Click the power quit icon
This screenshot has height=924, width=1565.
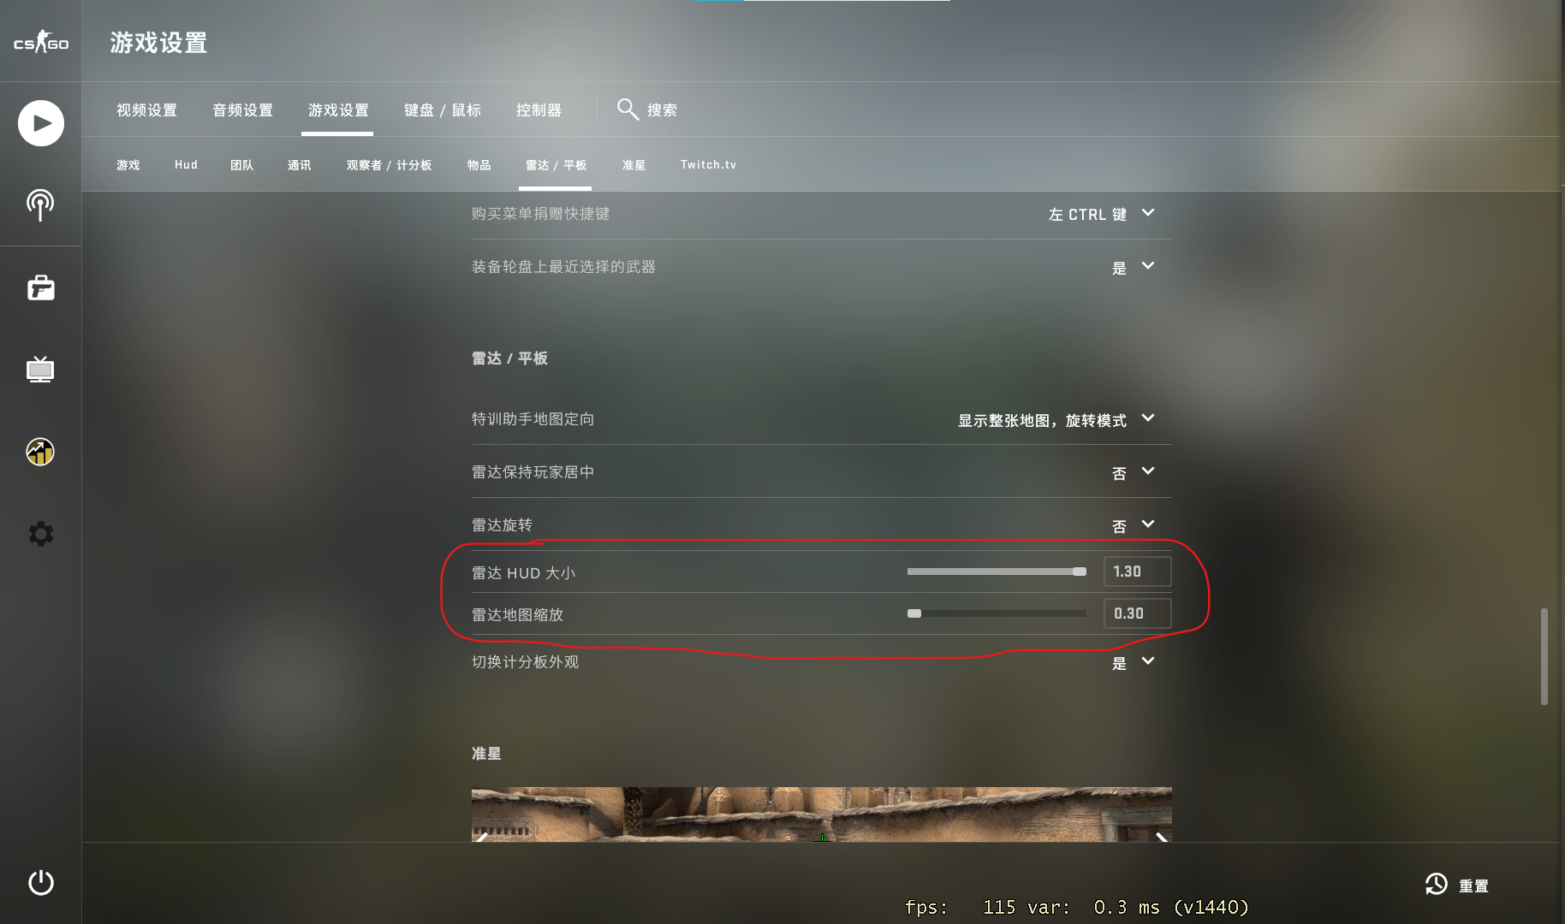40,882
